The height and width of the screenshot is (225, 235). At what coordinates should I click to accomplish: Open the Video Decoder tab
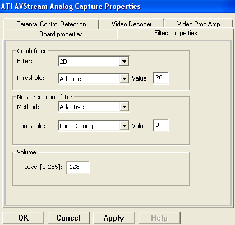131,24
